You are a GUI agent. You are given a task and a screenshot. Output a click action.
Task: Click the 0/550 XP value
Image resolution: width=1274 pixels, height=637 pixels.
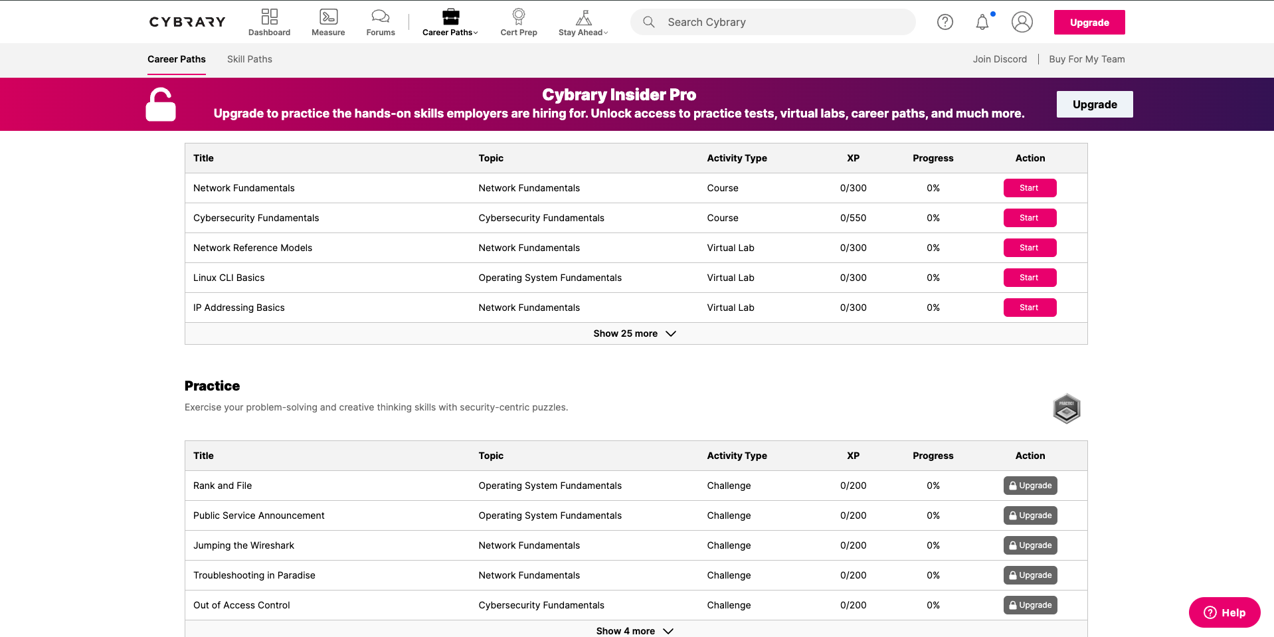(853, 218)
